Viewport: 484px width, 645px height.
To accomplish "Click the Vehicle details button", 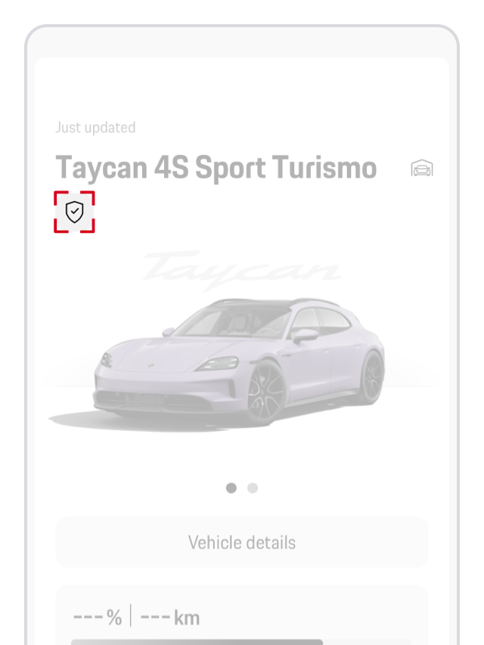I will [242, 542].
